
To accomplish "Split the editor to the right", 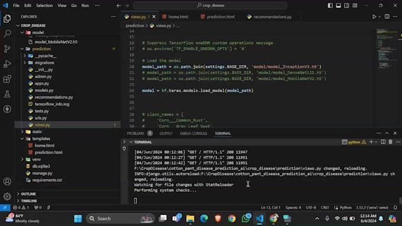I will pyautogui.click(x=387, y=17).
